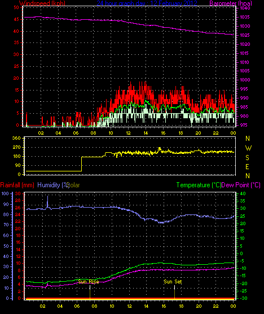Click the S compass direction letter

coord(247,158)
